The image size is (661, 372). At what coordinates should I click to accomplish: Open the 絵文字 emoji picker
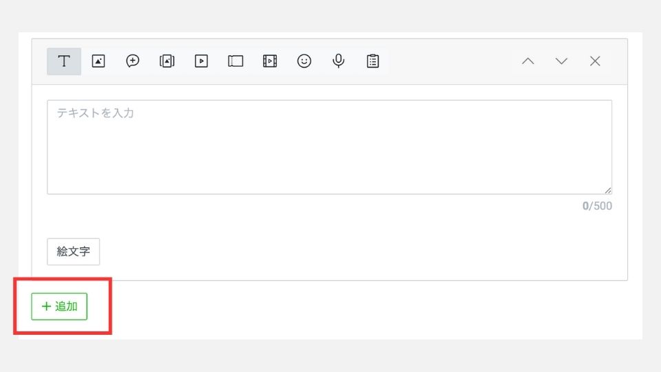[74, 252]
